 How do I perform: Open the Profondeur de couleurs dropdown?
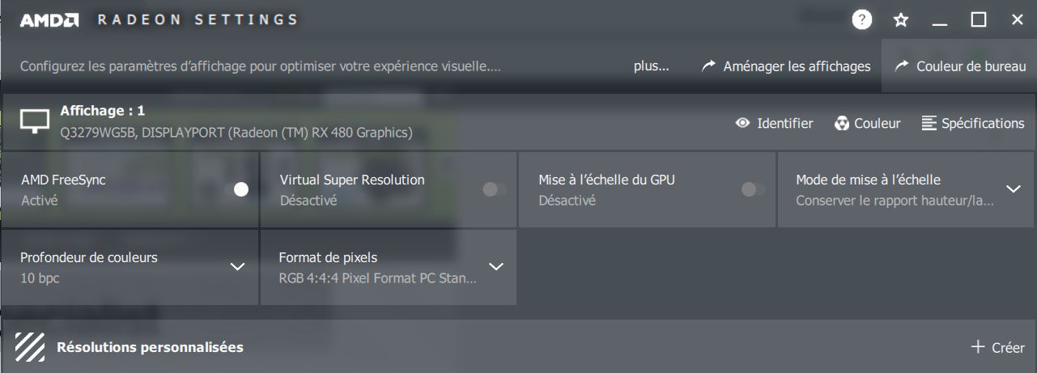[x=237, y=267]
